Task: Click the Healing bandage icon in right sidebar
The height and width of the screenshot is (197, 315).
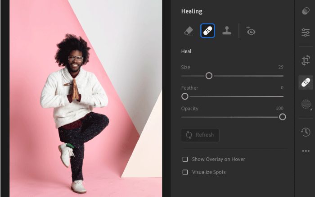Action: [306, 82]
